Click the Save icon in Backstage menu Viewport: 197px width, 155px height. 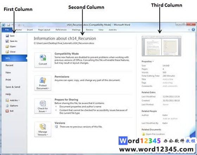pos(7,36)
